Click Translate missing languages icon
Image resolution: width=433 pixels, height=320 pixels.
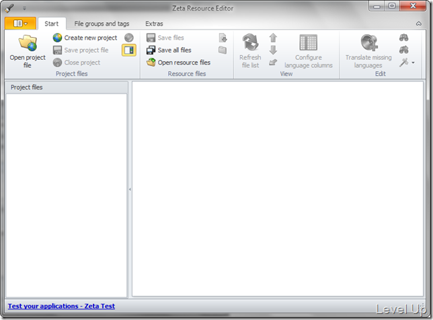click(x=369, y=42)
